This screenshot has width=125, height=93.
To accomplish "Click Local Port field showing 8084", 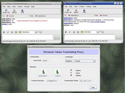I will [46, 61].
